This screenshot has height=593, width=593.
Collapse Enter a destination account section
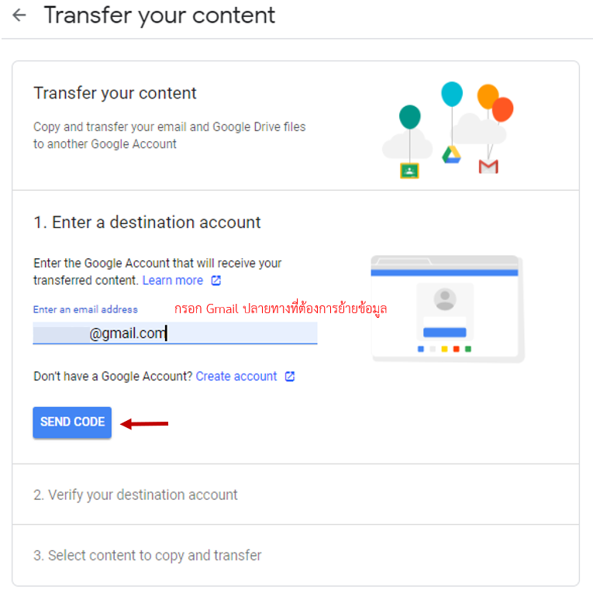[147, 222]
